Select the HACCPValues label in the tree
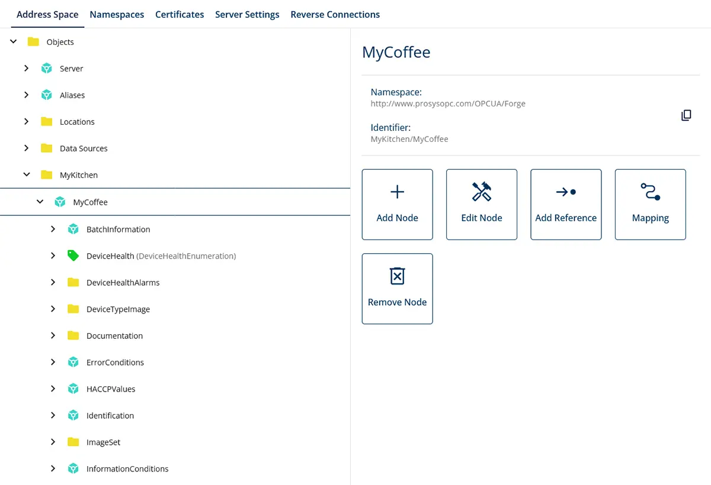Screen dimensions: 711x485 (x=111, y=389)
